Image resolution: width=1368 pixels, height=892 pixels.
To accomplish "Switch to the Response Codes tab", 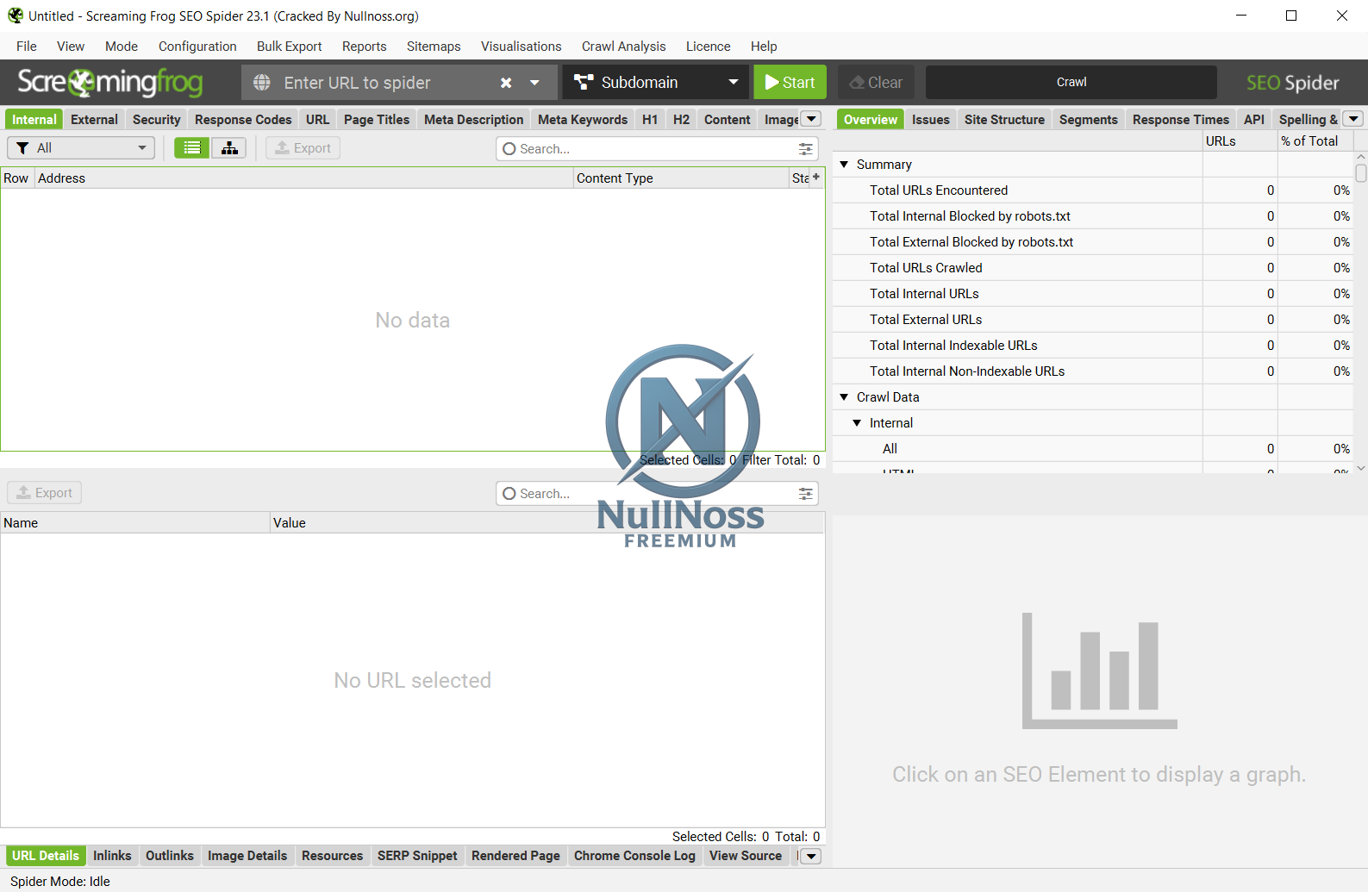I will pos(243,120).
